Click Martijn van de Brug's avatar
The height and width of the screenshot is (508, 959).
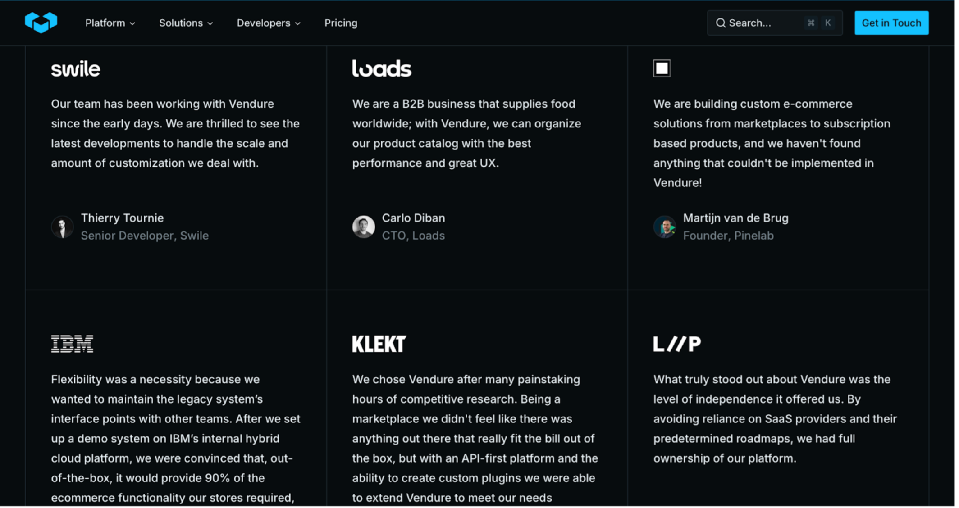click(665, 227)
